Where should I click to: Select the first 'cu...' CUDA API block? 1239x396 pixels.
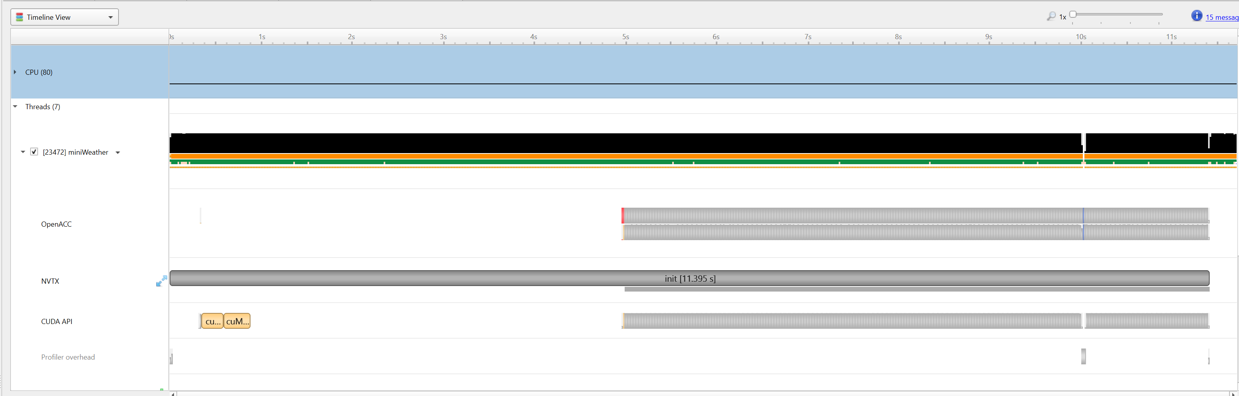tap(212, 321)
